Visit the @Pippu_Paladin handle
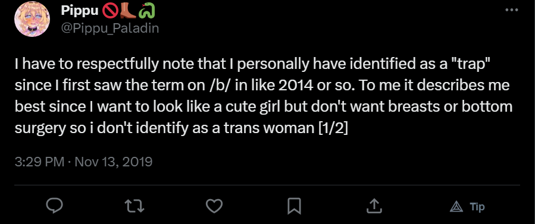The height and width of the screenshot is (224, 535). click(110, 28)
